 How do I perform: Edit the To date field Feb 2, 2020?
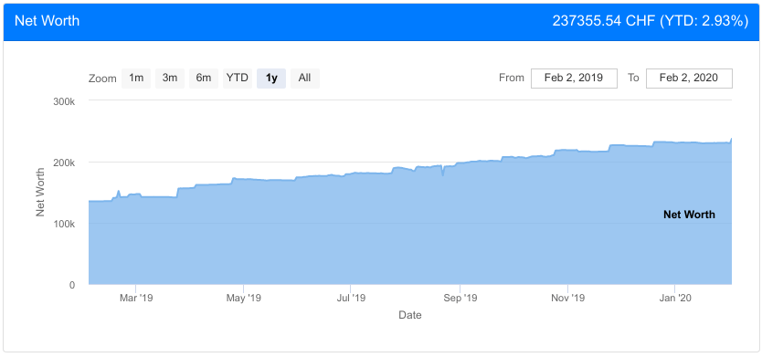pyautogui.click(x=689, y=79)
